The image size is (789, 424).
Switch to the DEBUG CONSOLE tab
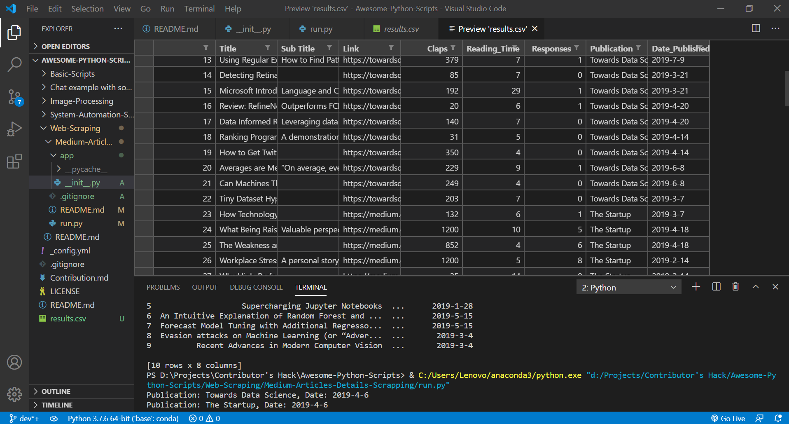click(x=256, y=287)
